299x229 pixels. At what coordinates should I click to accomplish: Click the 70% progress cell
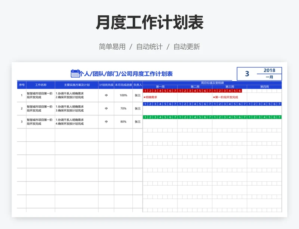[123, 108]
